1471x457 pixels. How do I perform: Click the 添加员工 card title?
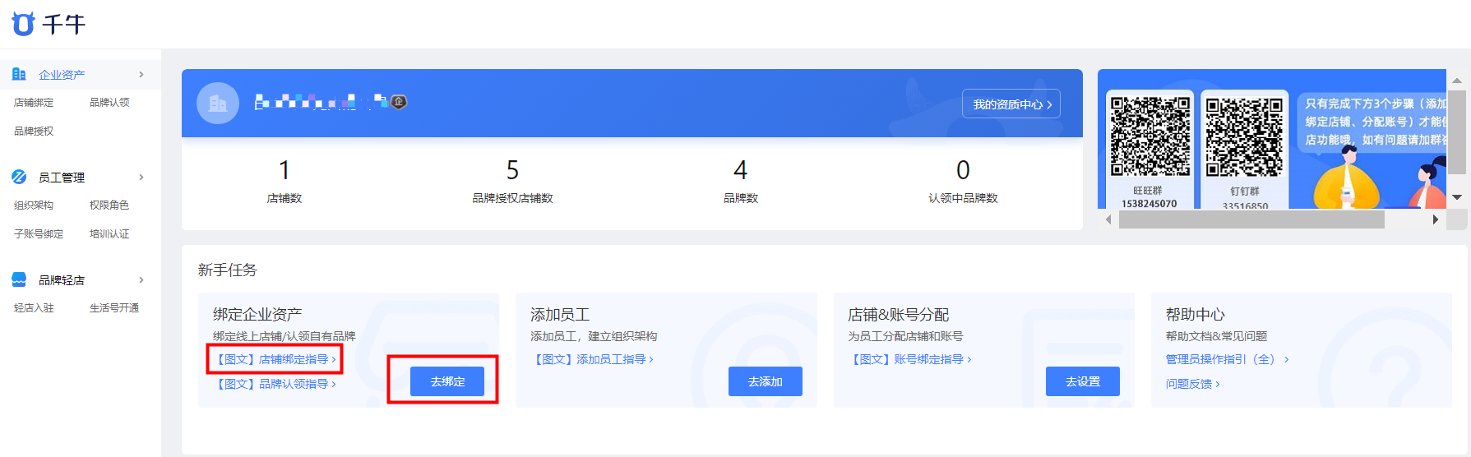[x=560, y=314]
